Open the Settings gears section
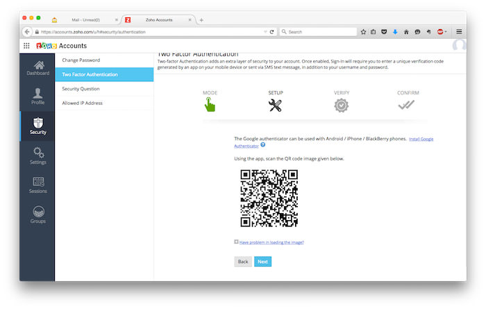The height and width of the screenshot is (309, 486). click(x=38, y=156)
